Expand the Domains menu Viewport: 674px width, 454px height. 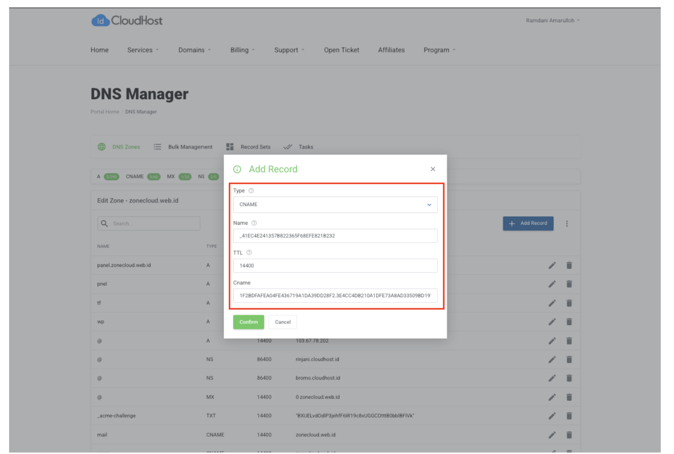pos(194,50)
